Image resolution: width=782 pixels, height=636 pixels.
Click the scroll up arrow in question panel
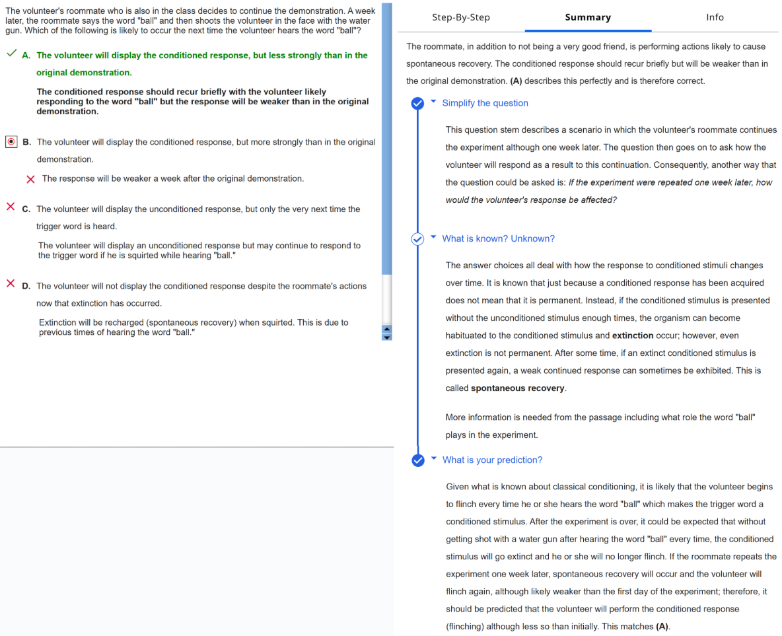coord(387,328)
